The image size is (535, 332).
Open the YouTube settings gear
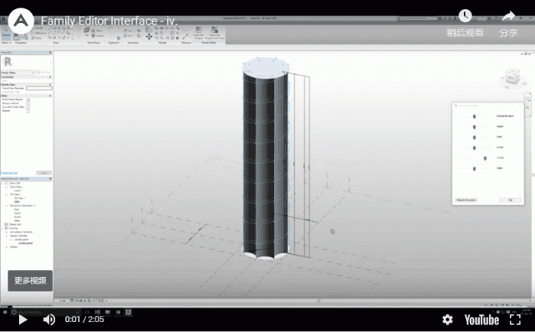447,319
